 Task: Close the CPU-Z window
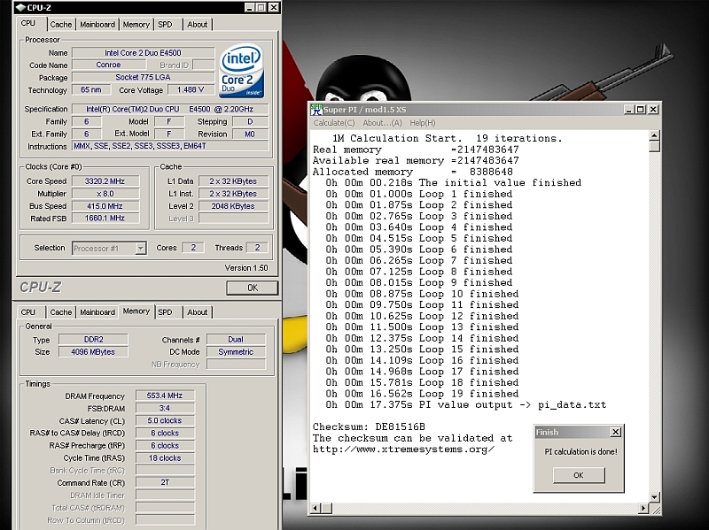pyautogui.click(x=274, y=7)
